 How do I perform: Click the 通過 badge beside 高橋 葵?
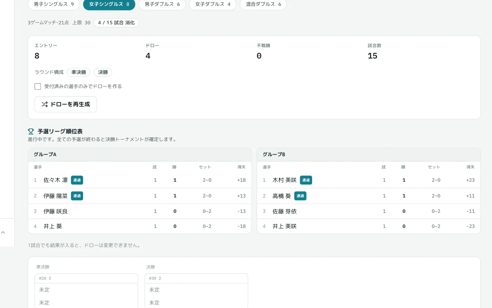coord(300,196)
